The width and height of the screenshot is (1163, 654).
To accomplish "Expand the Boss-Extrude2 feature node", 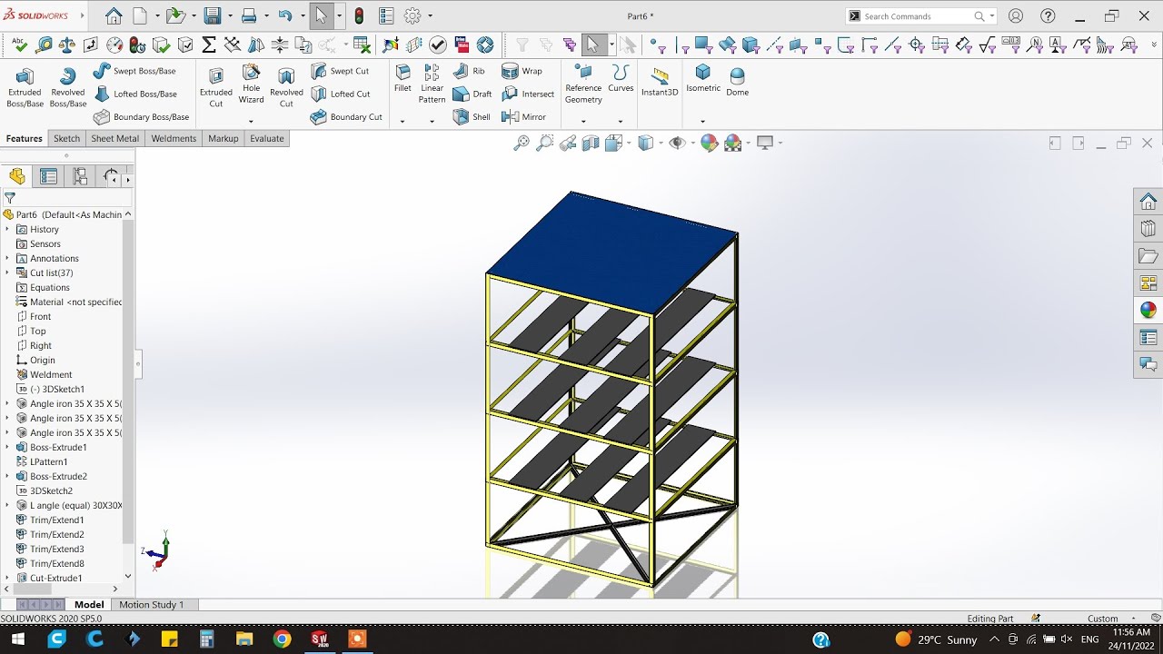I will (7, 476).
